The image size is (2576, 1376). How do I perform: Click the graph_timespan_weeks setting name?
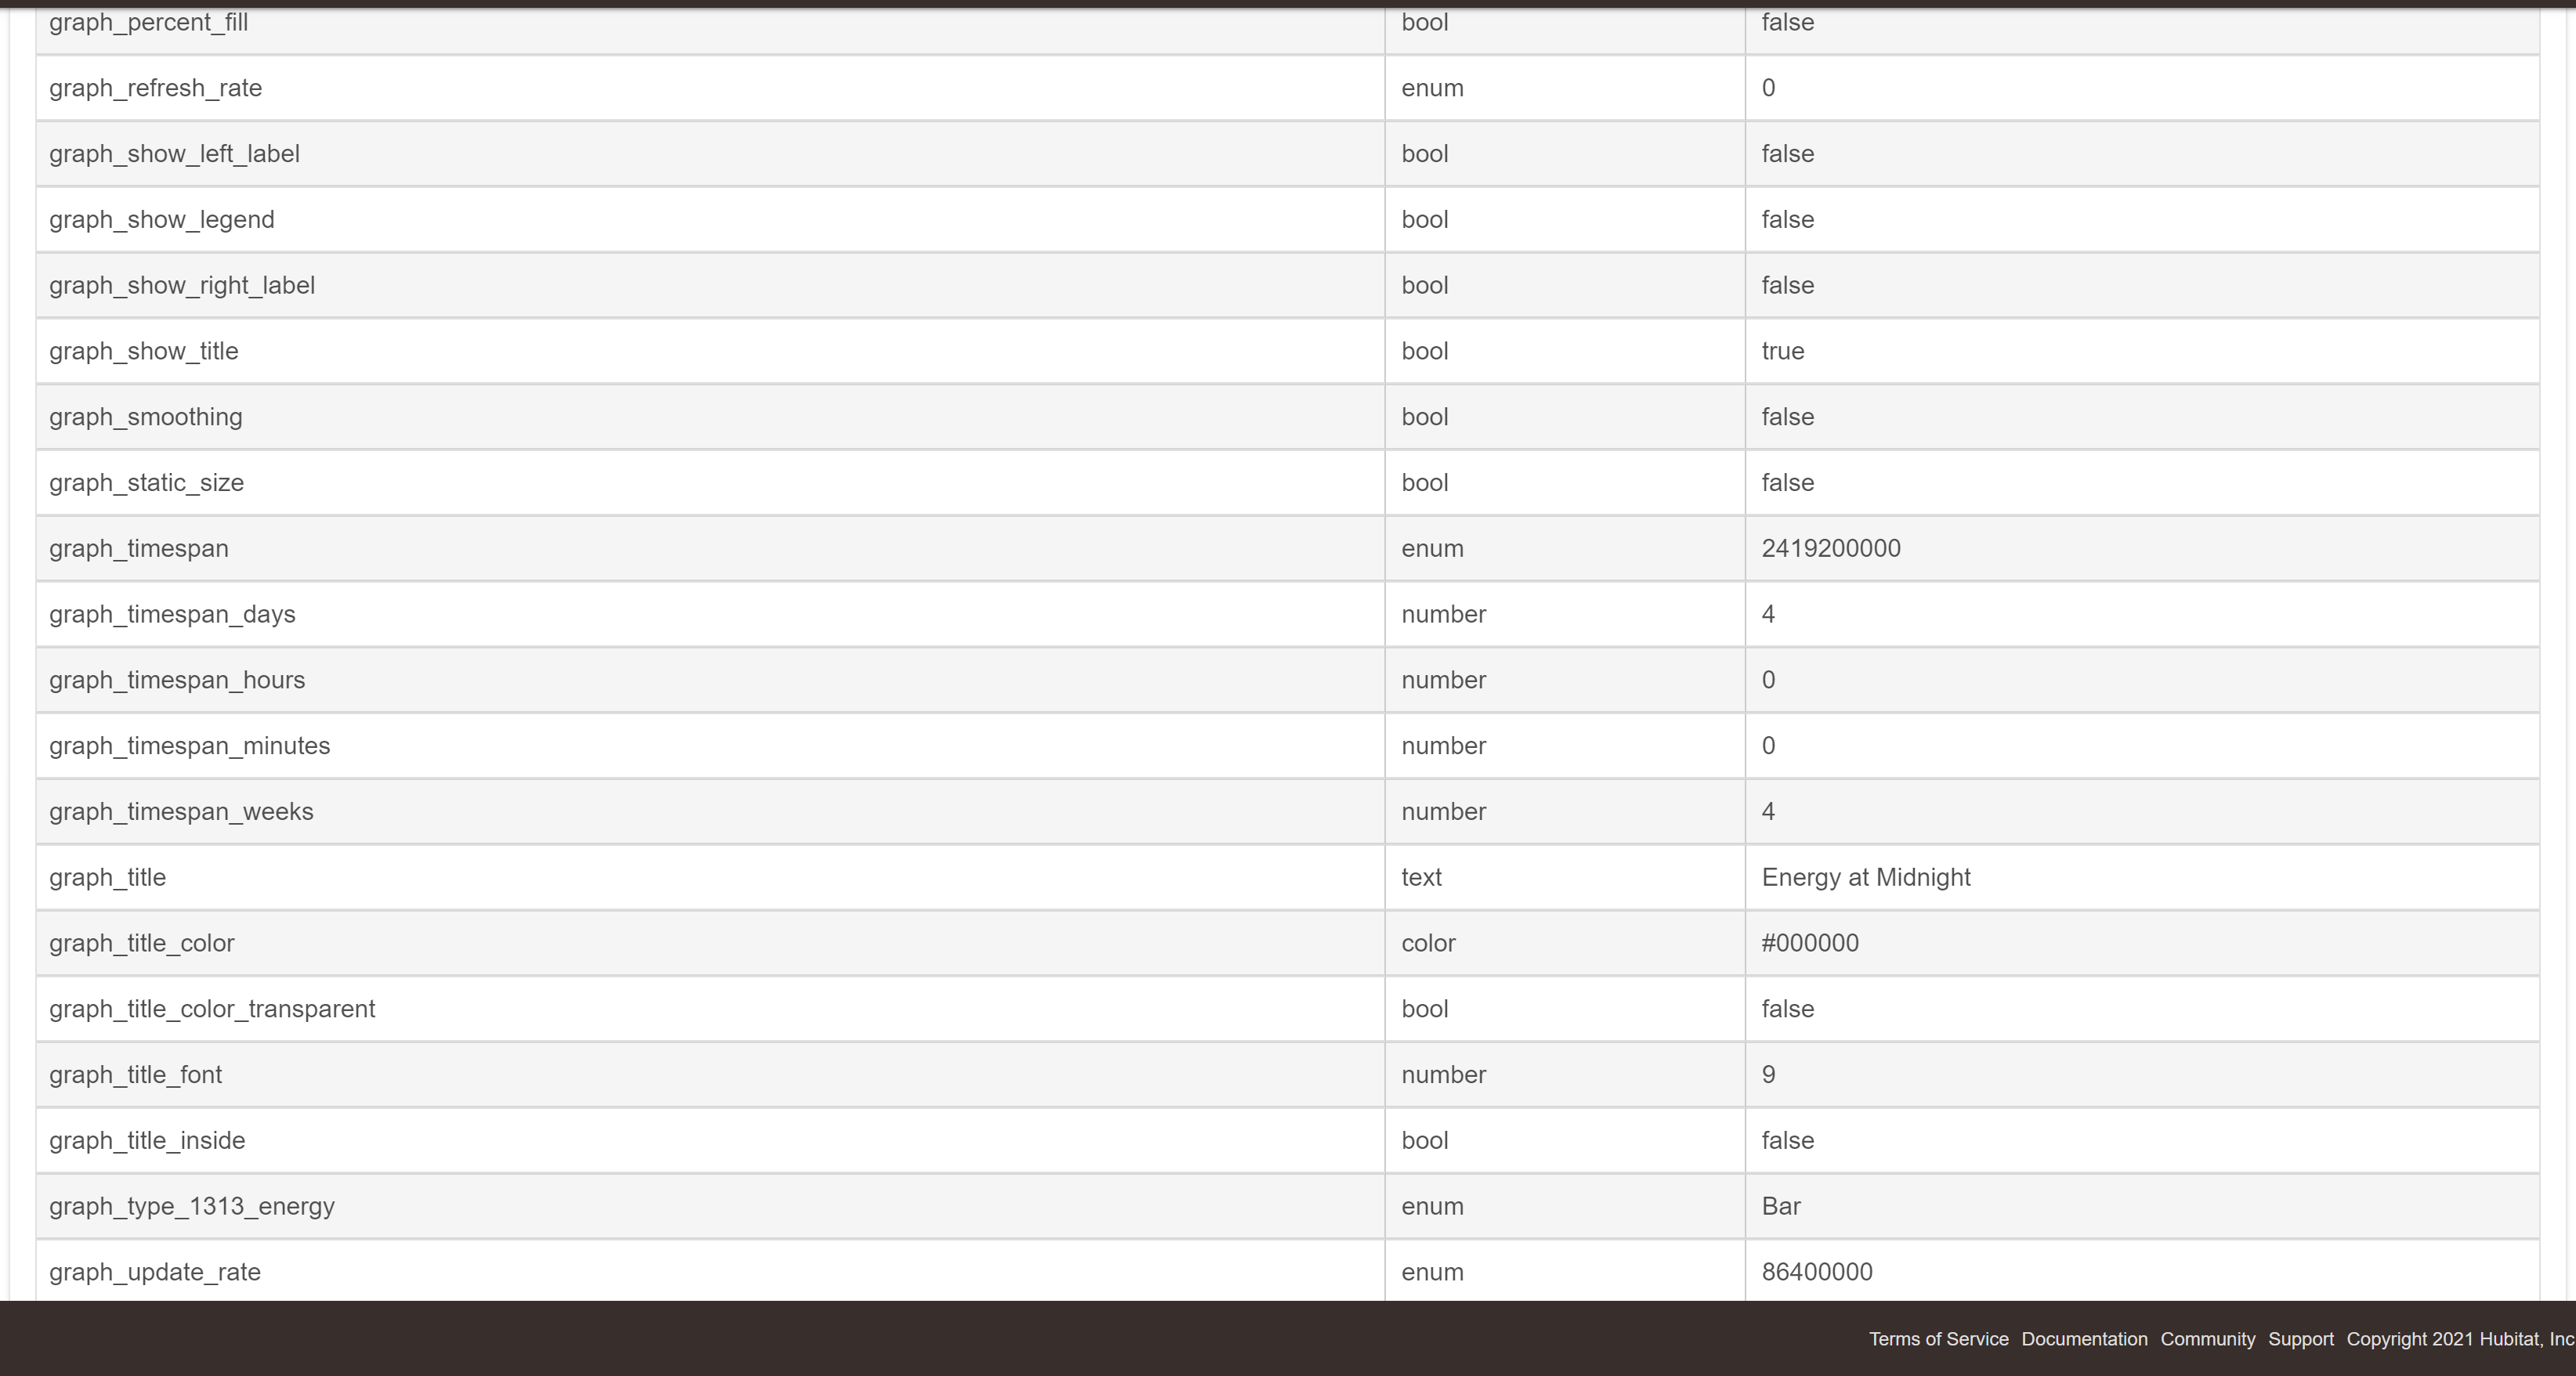(x=181, y=811)
